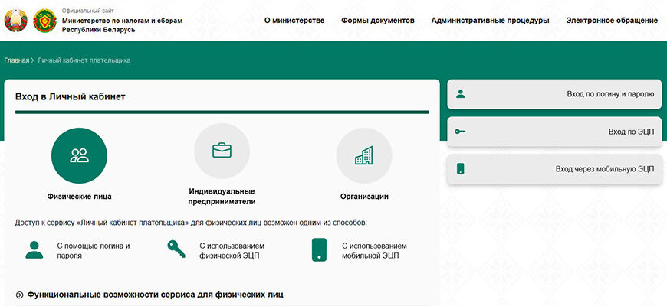This screenshot has height=306, width=667.
Task: Click the phone icon in the mobile ЭЦП button
Action: coord(460,169)
